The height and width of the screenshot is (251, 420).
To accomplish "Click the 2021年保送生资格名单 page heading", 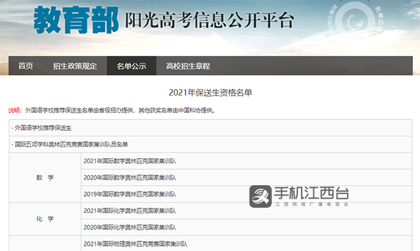I will [x=210, y=92].
